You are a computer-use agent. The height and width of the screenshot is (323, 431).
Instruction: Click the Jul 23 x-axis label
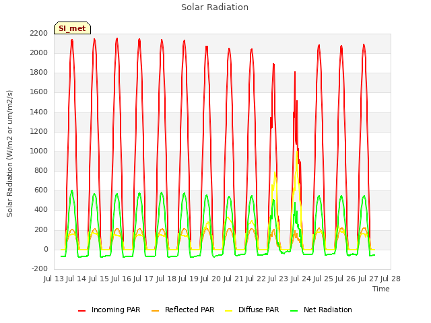coord(278,279)
